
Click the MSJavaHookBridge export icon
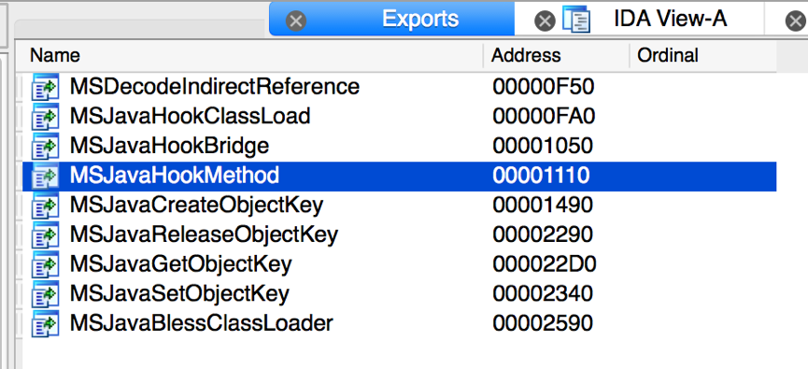(46, 147)
